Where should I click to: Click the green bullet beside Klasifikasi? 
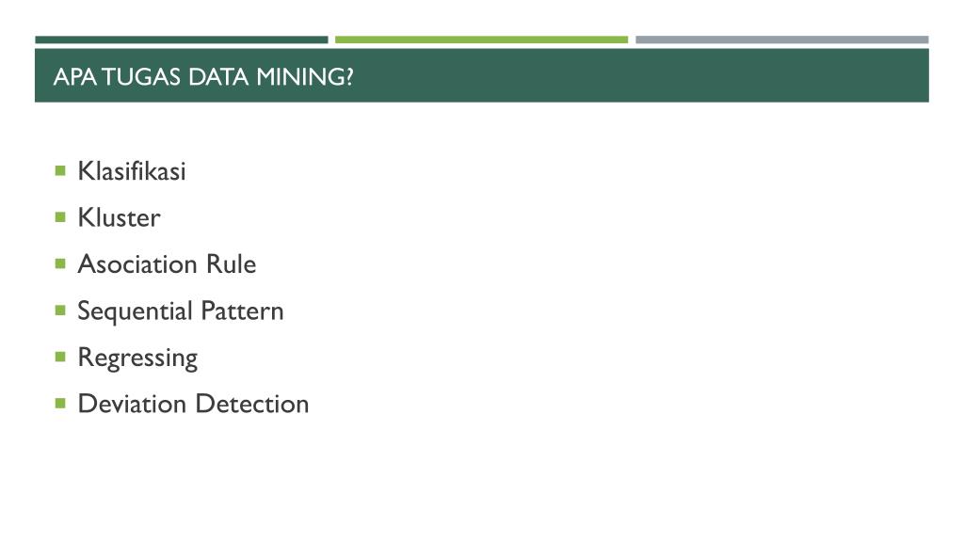[60, 170]
